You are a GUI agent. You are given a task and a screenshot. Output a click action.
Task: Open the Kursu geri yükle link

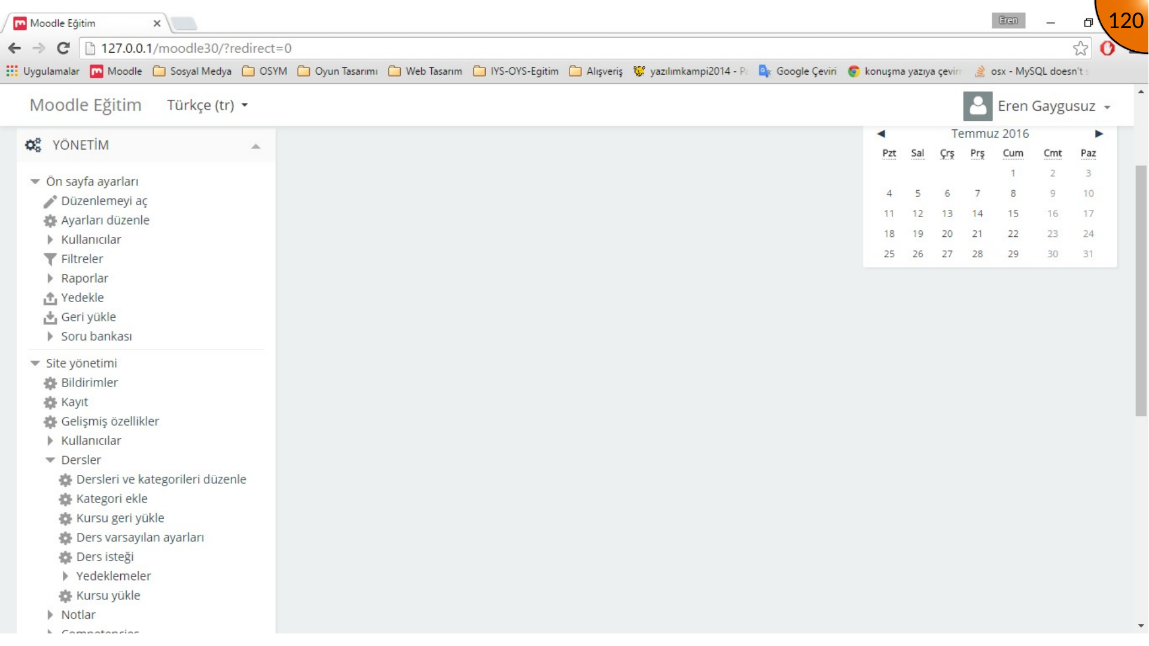(x=120, y=519)
